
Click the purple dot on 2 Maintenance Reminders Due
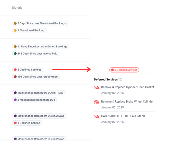coord(15,100)
